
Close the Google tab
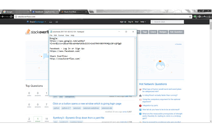[x=28, y=12]
